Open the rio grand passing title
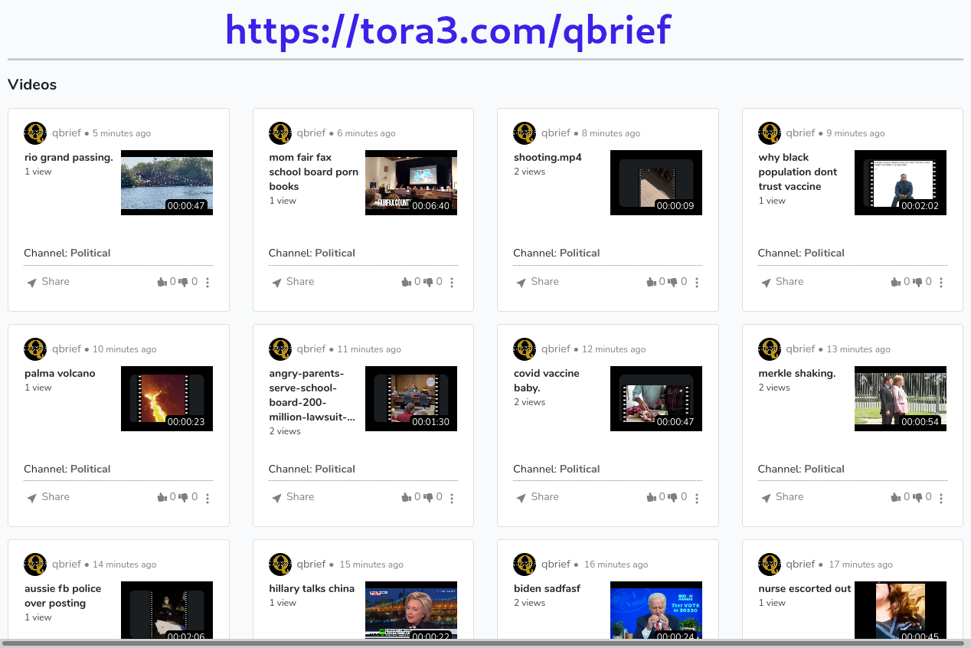971x648 pixels. click(69, 158)
